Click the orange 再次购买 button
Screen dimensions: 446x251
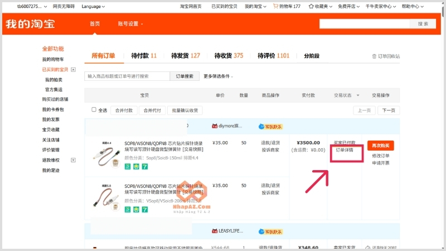(381, 146)
